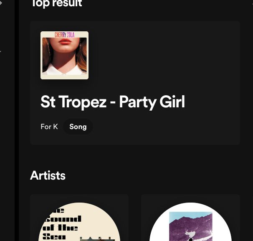The height and width of the screenshot is (241, 253).
Task: Click the partial icon at sidebar top-left
Action: (x=1, y=3)
